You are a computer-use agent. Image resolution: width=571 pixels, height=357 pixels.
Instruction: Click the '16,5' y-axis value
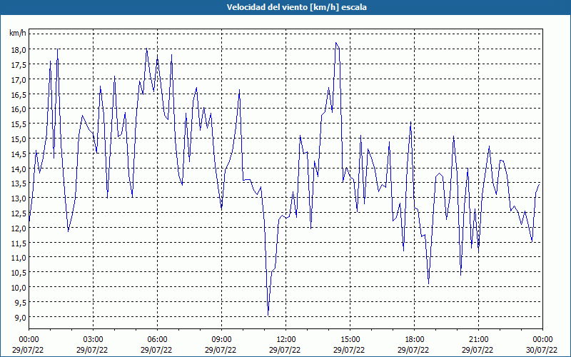pos(19,94)
